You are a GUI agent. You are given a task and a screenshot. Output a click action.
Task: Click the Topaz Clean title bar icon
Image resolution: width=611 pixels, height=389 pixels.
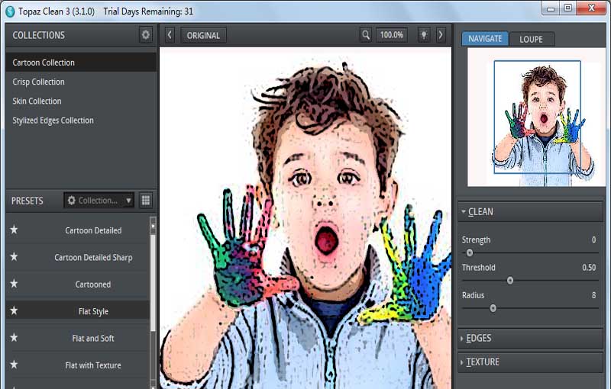pos(11,11)
